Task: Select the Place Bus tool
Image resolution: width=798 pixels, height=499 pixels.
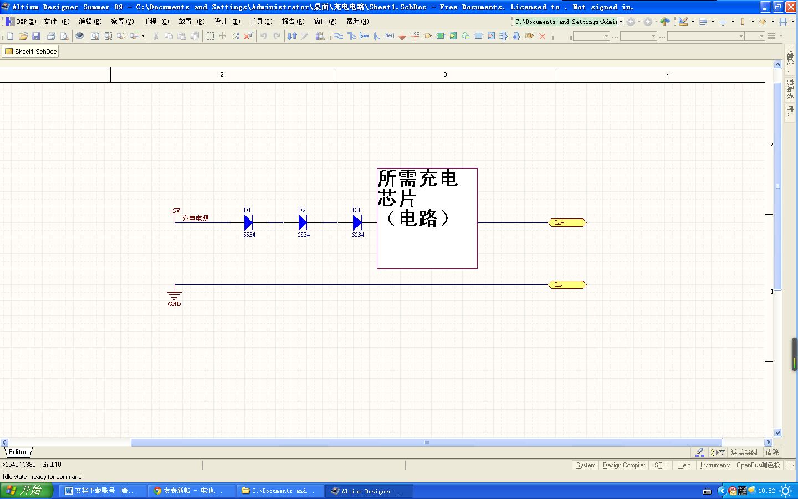Action: coord(351,36)
